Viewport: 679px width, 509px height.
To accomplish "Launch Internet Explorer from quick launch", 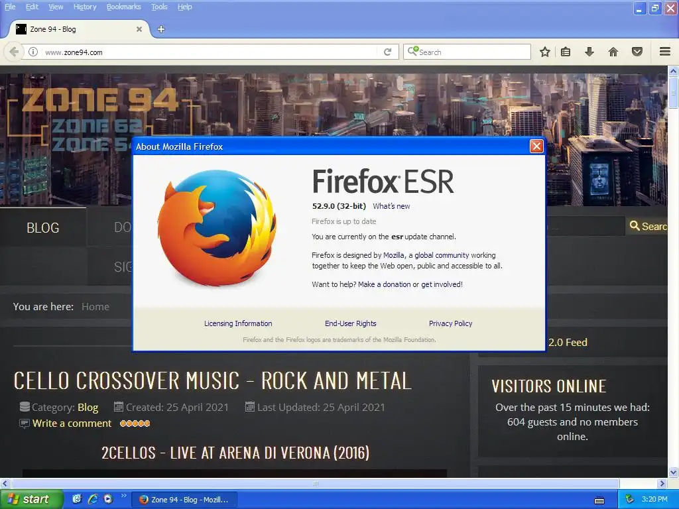I will pos(92,498).
